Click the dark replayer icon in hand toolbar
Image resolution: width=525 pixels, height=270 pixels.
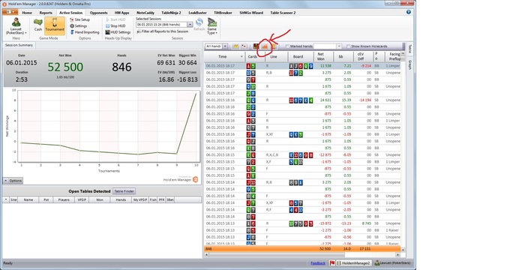click(256, 46)
